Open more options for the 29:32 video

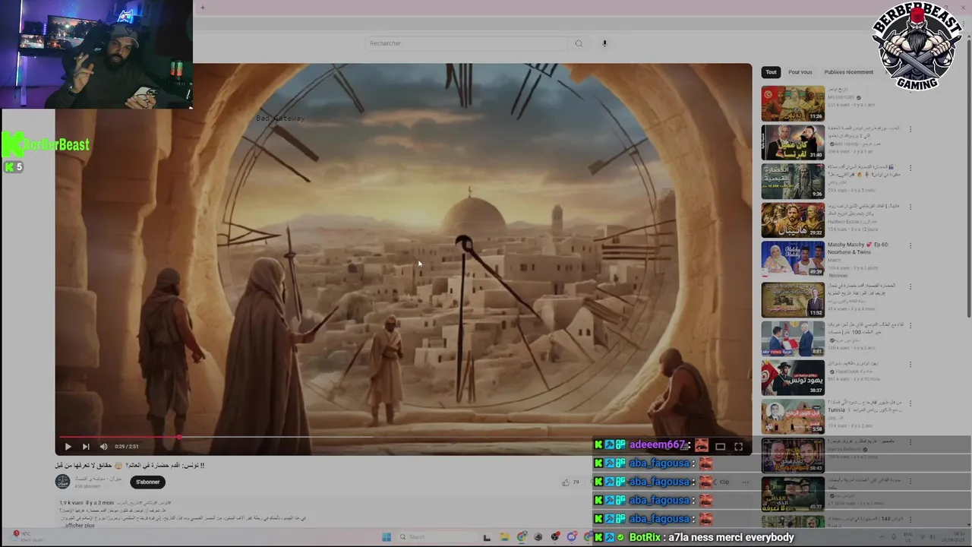click(910, 207)
